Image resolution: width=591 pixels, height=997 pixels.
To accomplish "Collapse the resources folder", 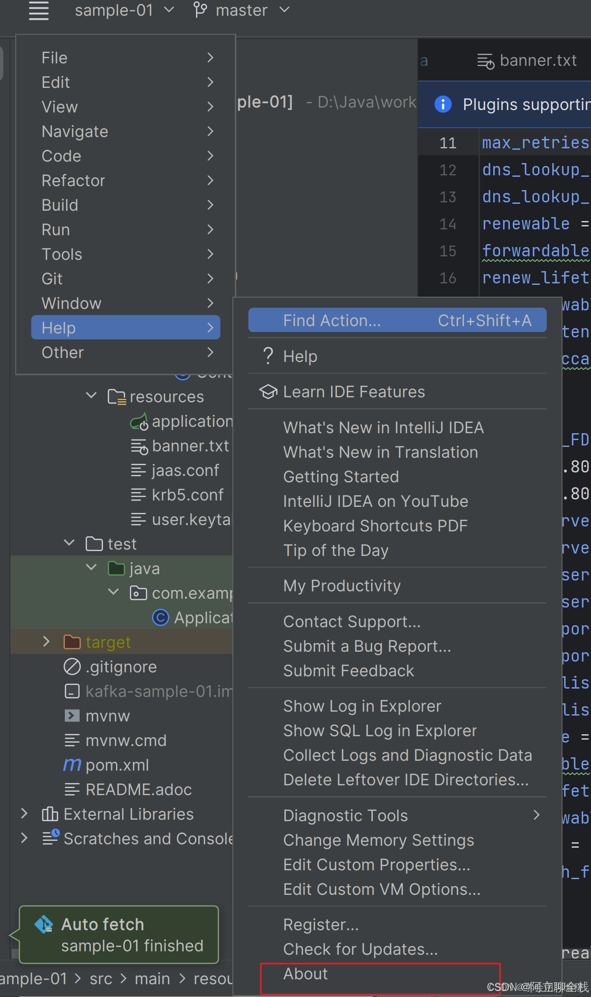I will click(x=91, y=395).
